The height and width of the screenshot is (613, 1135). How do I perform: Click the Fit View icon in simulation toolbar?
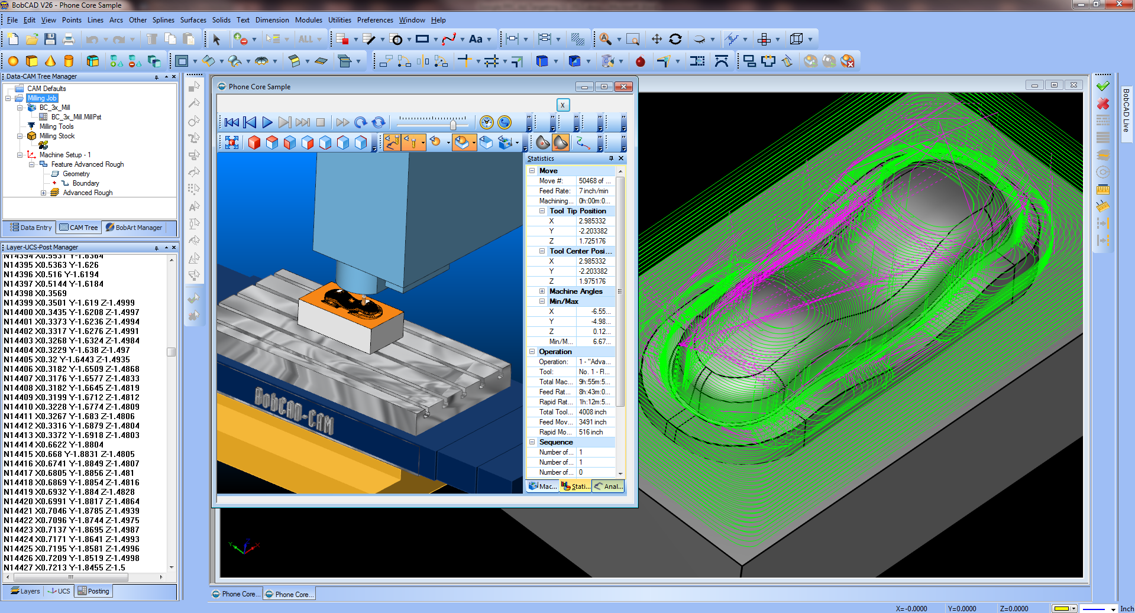tap(232, 142)
